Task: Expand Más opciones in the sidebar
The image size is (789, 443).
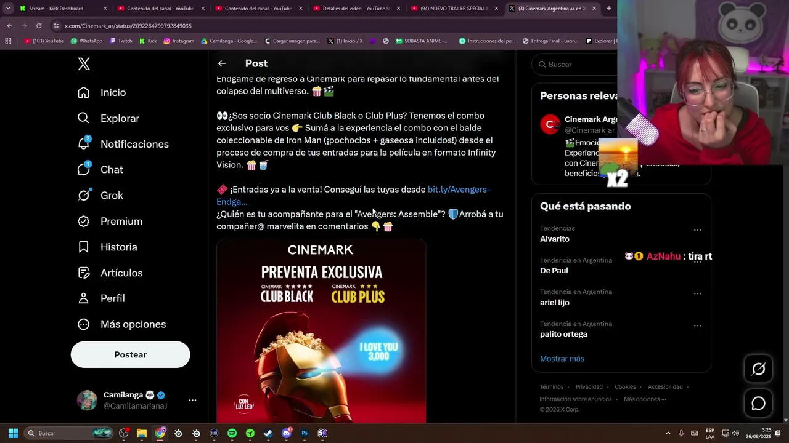Action: coord(121,324)
